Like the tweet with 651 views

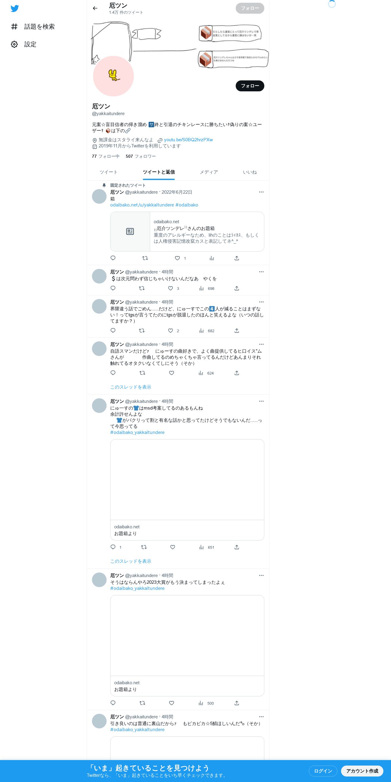pyautogui.click(x=173, y=547)
